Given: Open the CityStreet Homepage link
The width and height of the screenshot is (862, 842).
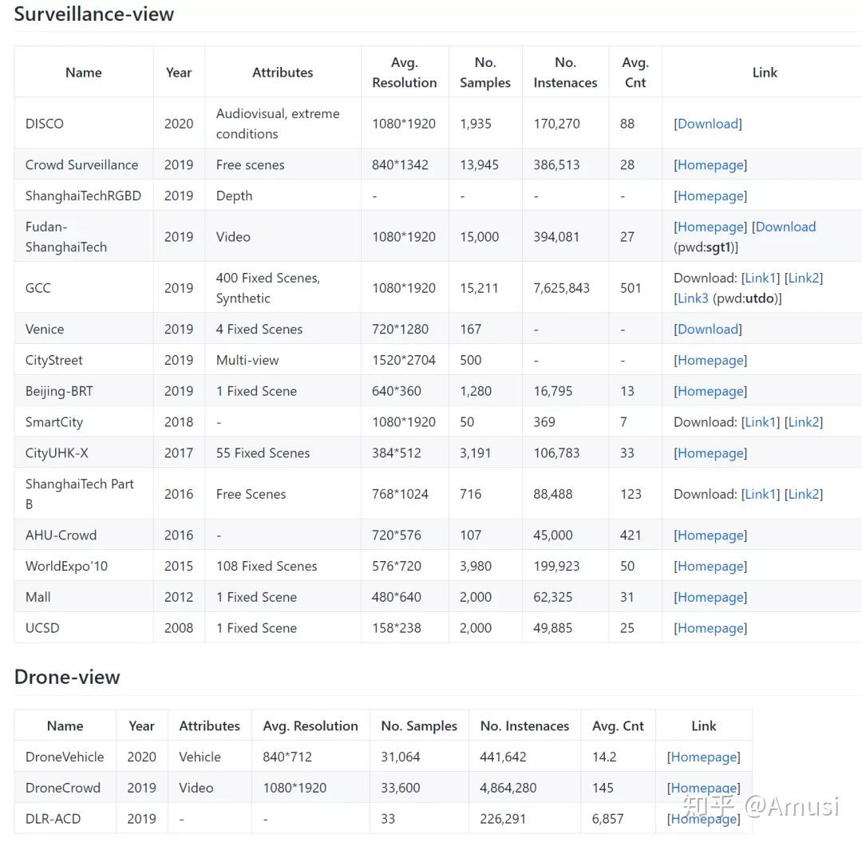Looking at the screenshot, I should coord(710,360).
